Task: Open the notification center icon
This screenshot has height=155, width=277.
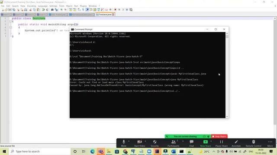Action: [x=271, y=152]
